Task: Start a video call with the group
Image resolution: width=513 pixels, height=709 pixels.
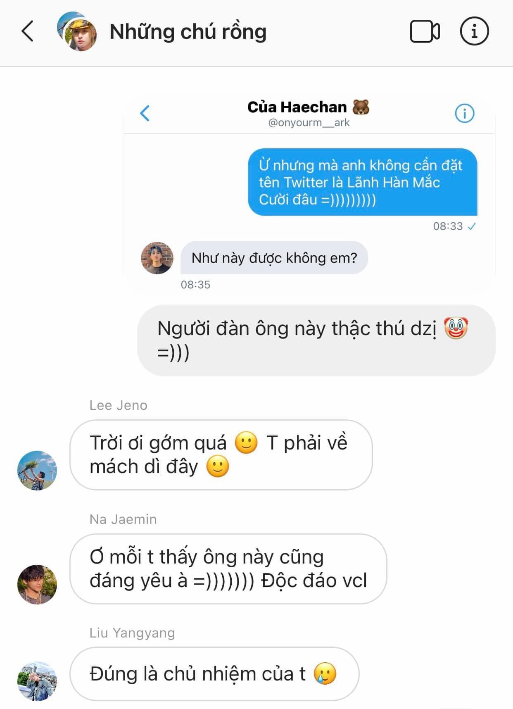Action: tap(425, 31)
